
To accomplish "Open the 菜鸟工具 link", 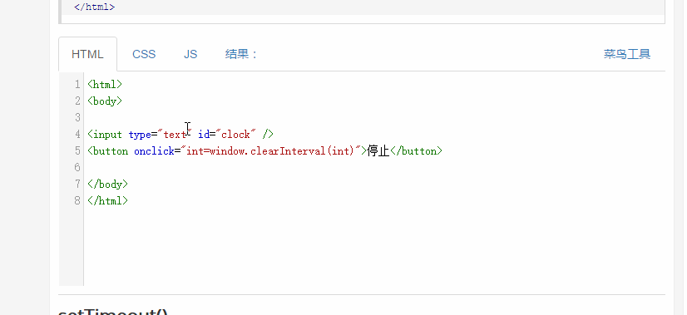I will (x=627, y=54).
